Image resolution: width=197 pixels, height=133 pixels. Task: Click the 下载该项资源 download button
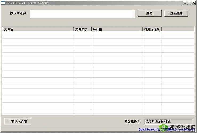coord(18,121)
